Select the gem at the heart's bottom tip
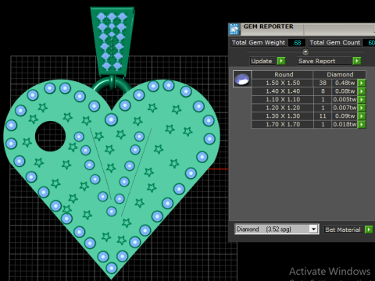The width and height of the screenshot is (375, 281). (112, 268)
